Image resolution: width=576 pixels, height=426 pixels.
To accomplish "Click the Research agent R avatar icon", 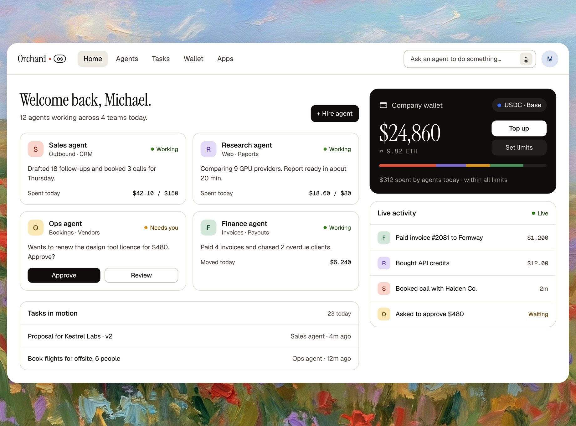I will coord(208,149).
